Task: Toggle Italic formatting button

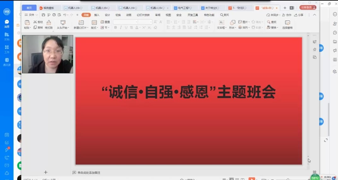Action: click(121, 28)
